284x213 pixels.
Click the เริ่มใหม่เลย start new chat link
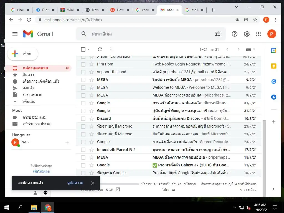(41, 171)
